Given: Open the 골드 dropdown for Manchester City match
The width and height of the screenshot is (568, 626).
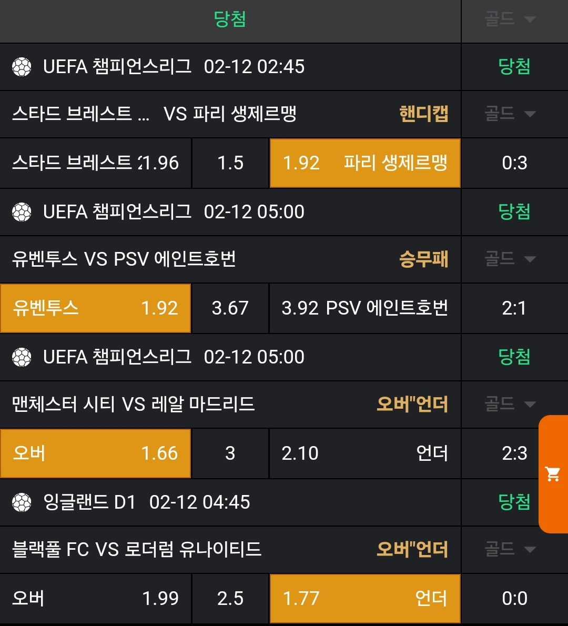Looking at the screenshot, I should [x=510, y=404].
